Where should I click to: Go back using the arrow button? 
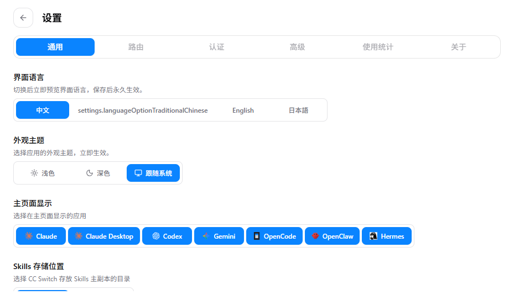[23, 18]
